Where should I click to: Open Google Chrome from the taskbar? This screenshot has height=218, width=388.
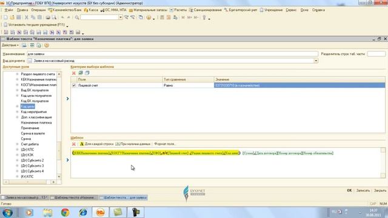[65, 213]
